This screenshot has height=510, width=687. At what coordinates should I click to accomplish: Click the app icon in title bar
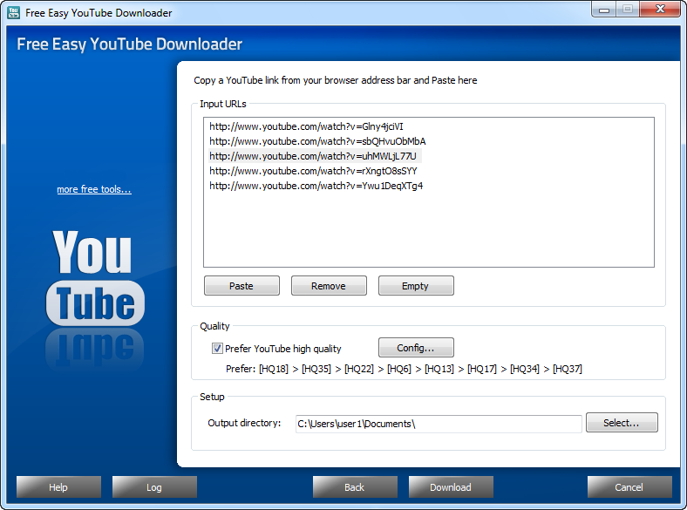coord(14,13)
